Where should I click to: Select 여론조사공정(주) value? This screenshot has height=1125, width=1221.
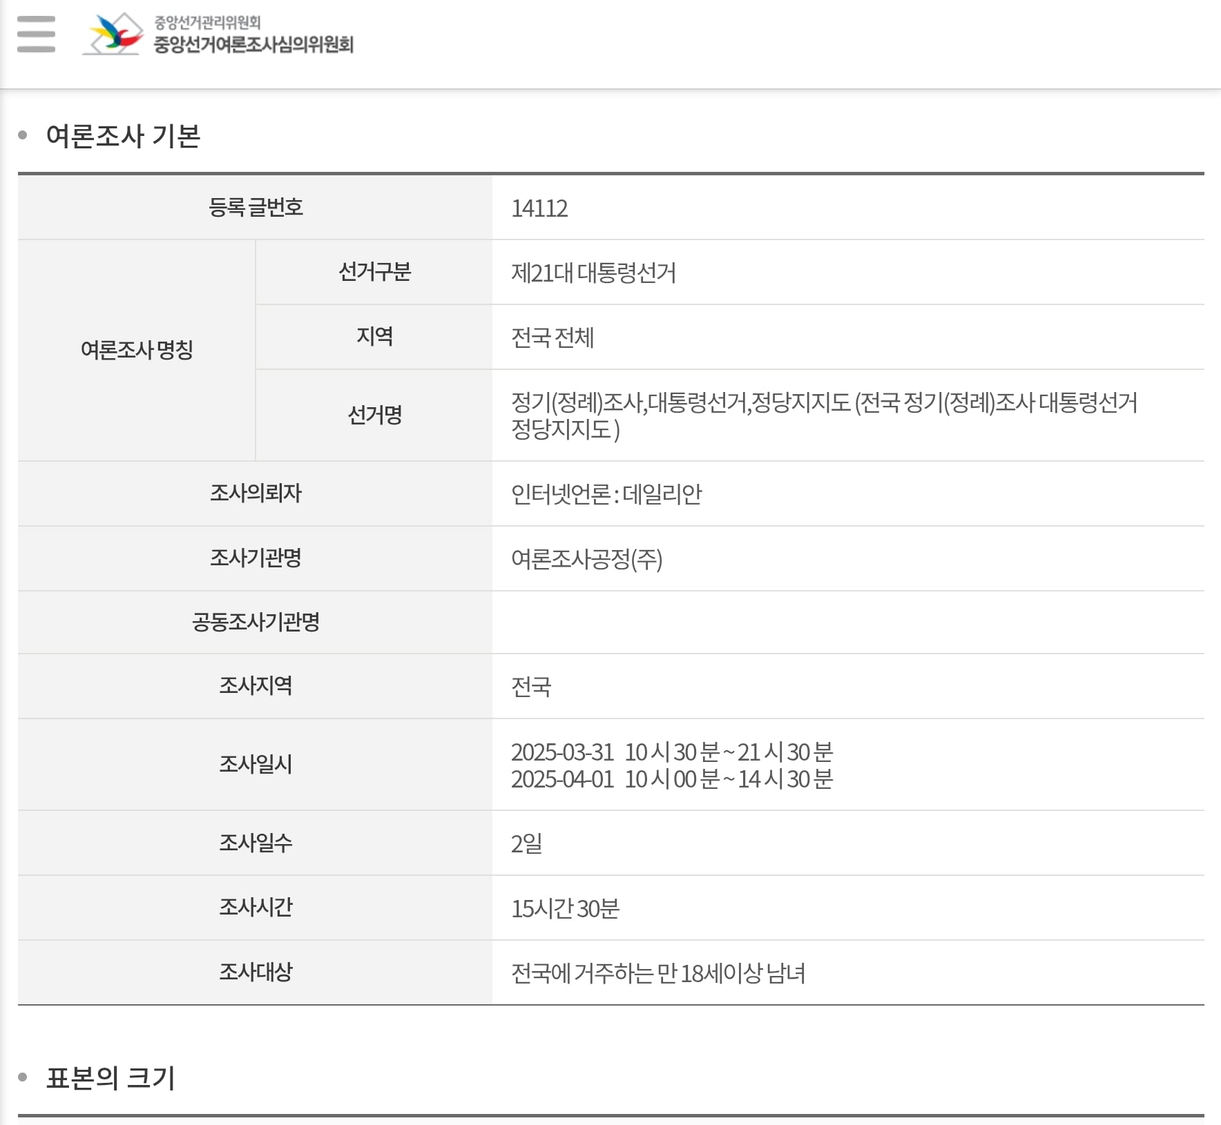pos(587,559)
